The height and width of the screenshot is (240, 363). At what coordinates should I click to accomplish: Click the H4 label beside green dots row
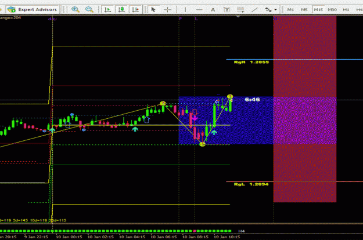click(242, 231)
